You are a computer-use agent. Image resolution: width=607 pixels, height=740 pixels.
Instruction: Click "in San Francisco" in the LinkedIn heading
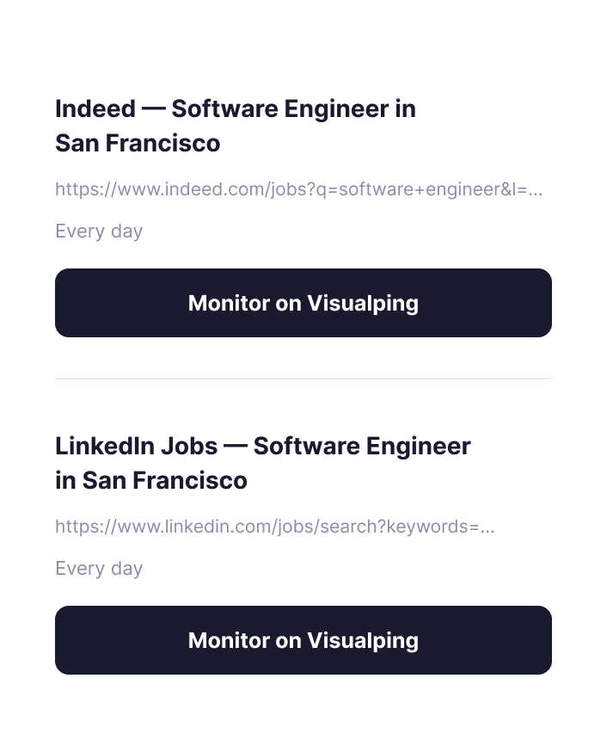(151, 480)
